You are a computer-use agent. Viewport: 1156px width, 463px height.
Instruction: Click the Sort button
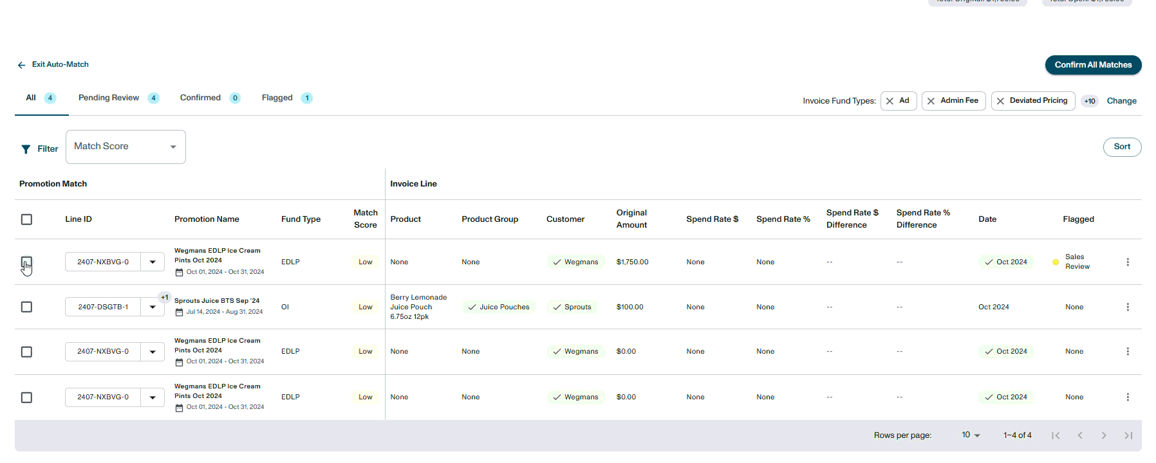pos(1122,147)
